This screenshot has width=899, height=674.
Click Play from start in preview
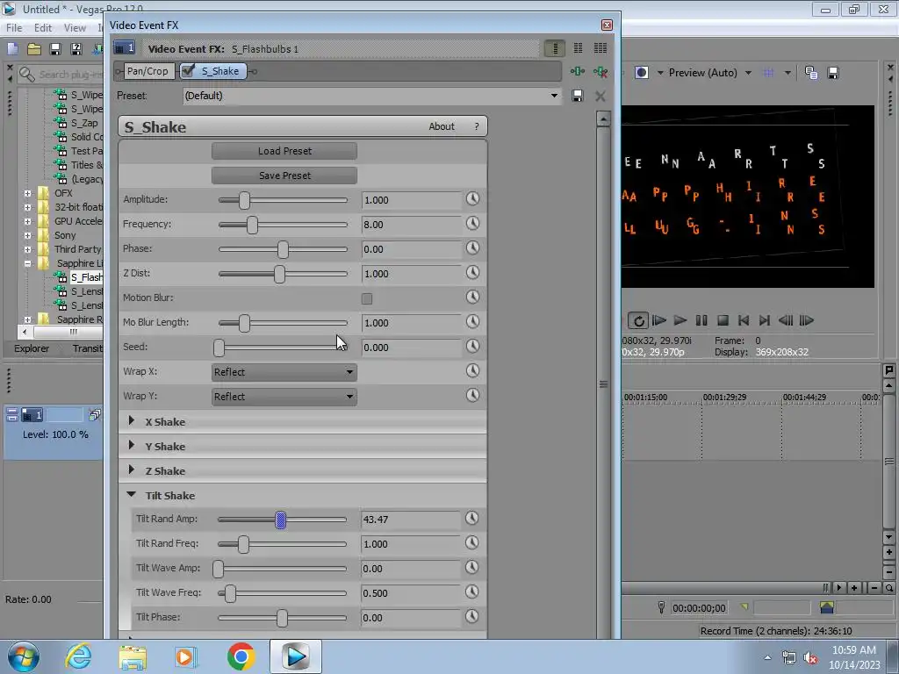point(659,320)
